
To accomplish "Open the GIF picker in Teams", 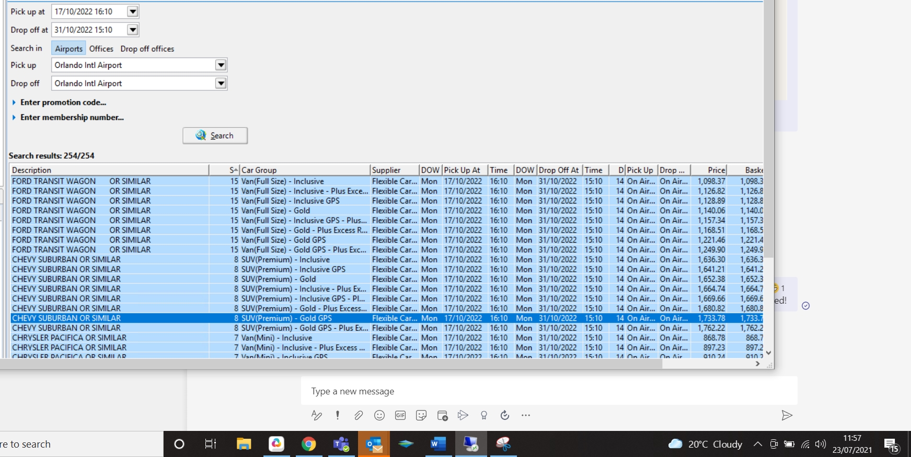I will click(x=400, y=415).
